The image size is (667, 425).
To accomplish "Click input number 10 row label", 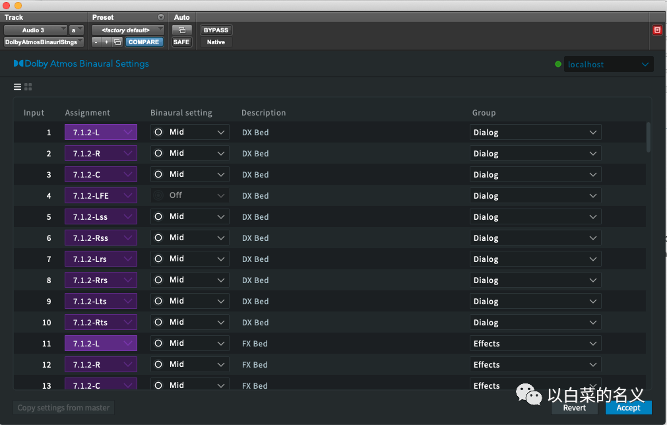I will tap(46, 323).
